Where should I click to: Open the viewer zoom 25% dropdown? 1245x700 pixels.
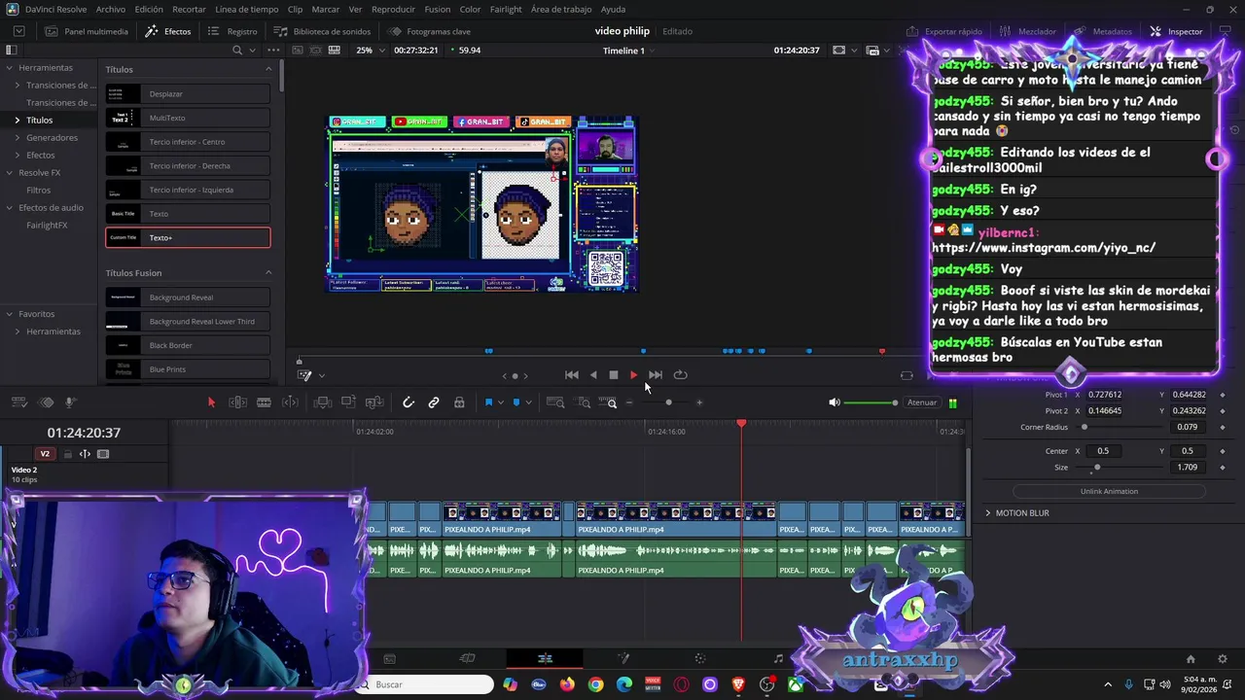click(x=369, y=50)
